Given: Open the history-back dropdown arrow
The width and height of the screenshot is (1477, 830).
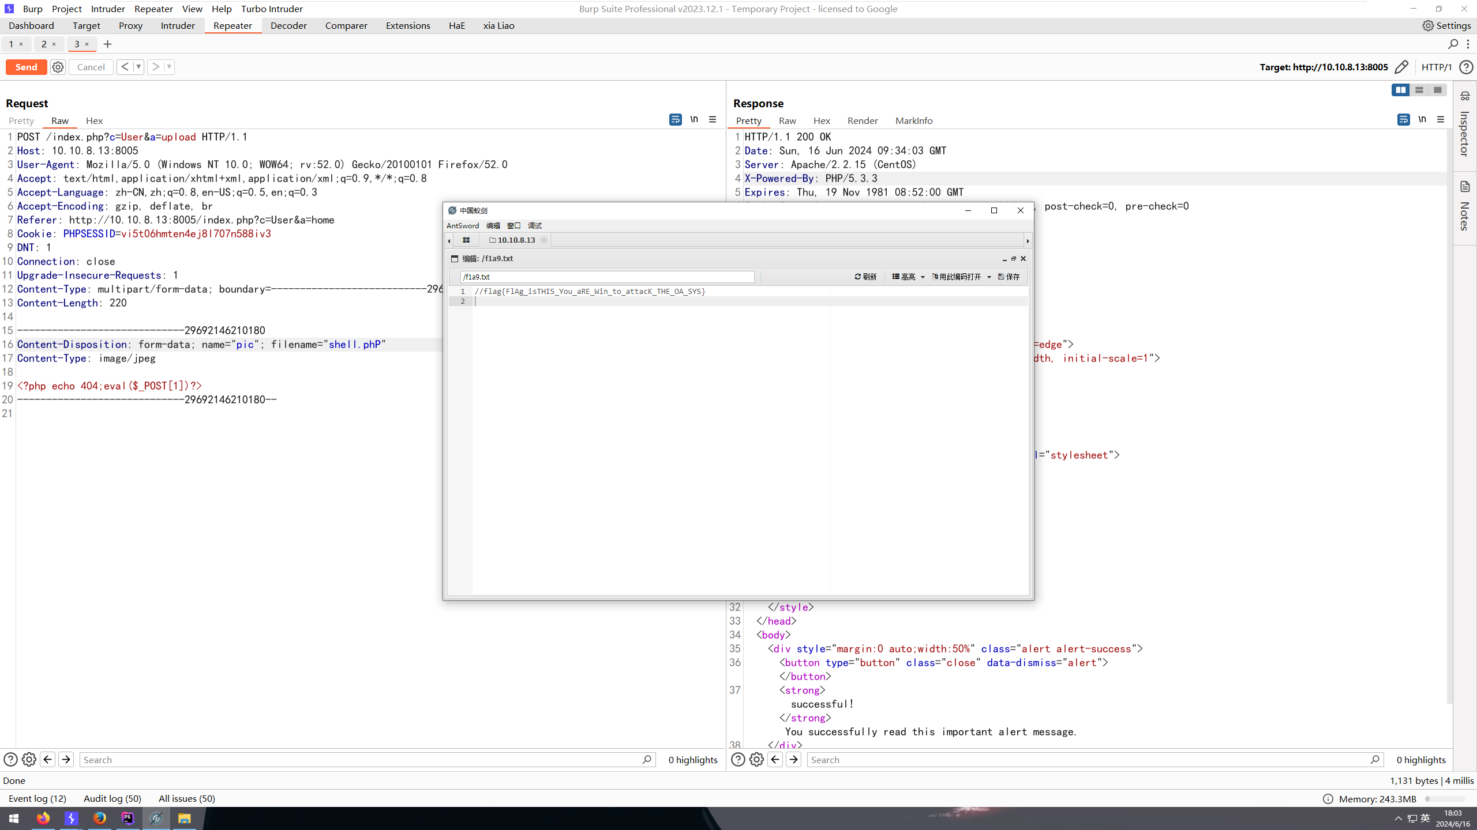Looking at the screenshot, I should [138, 67].
